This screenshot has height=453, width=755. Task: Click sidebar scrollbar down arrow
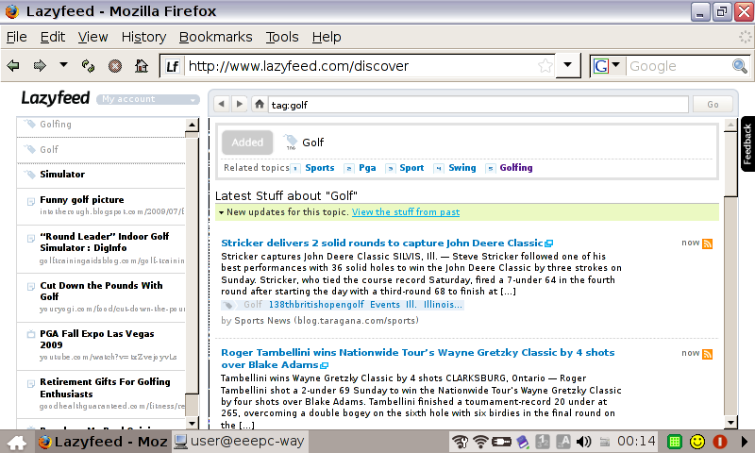coord(193,423)
